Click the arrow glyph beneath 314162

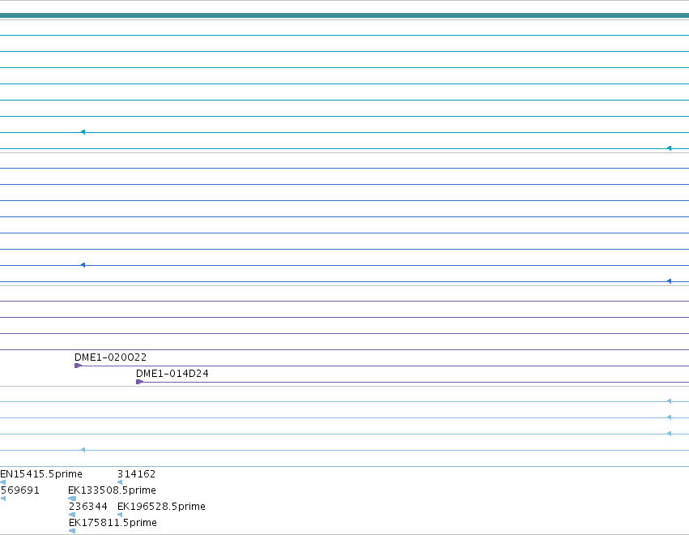click(120, 482)
